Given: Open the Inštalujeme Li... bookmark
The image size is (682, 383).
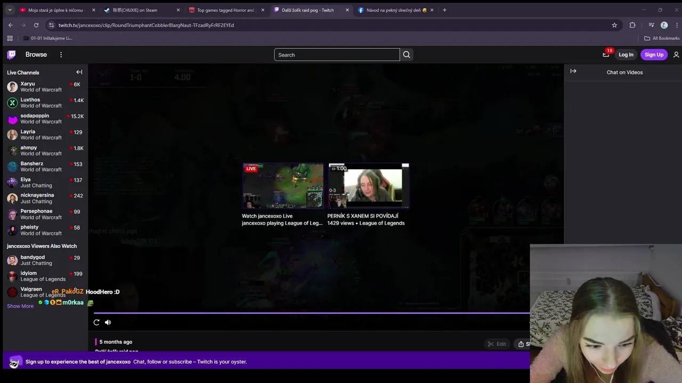Looking at the screenshot, I should coord(47,38).
